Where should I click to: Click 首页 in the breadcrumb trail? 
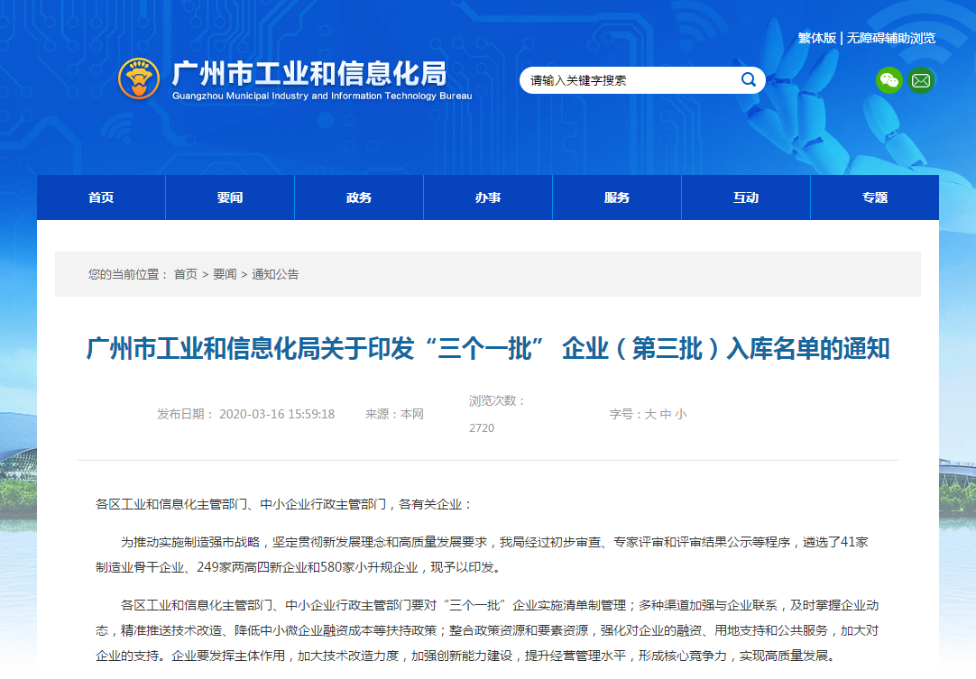[186, 274]
